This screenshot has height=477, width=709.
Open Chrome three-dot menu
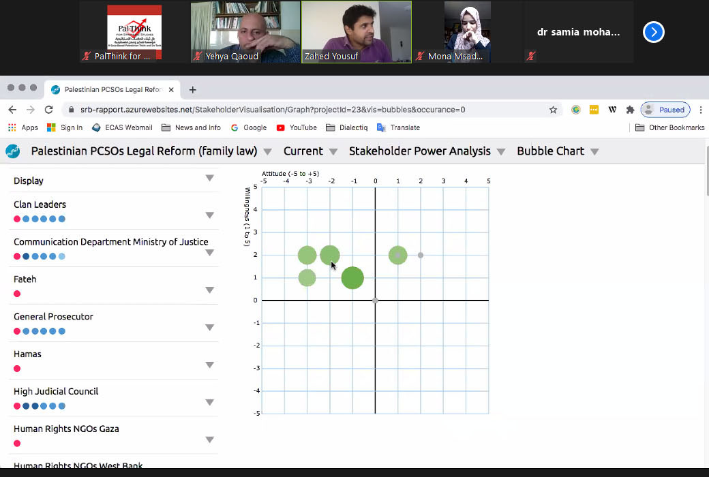click(x=701, y=110)
